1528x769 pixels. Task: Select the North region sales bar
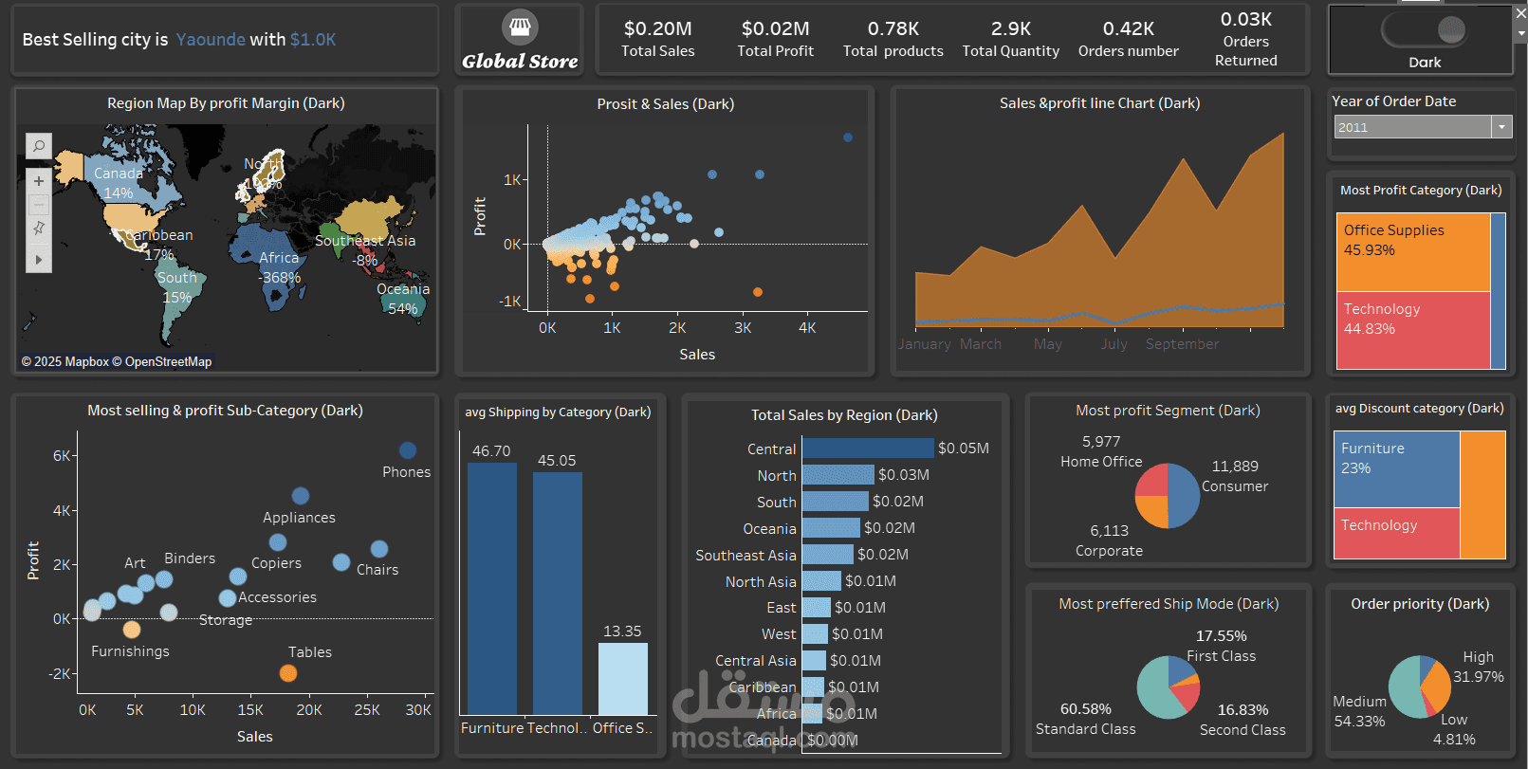[x=838, y=474]
